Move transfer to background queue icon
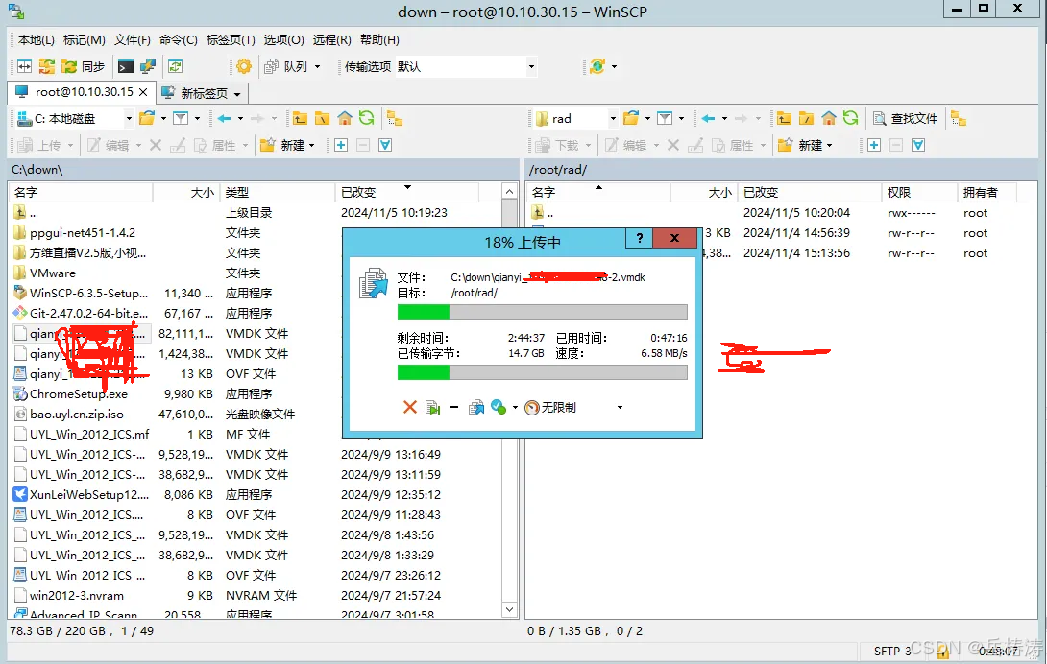This screenshot has width=1047, height=664. point(476,407)
